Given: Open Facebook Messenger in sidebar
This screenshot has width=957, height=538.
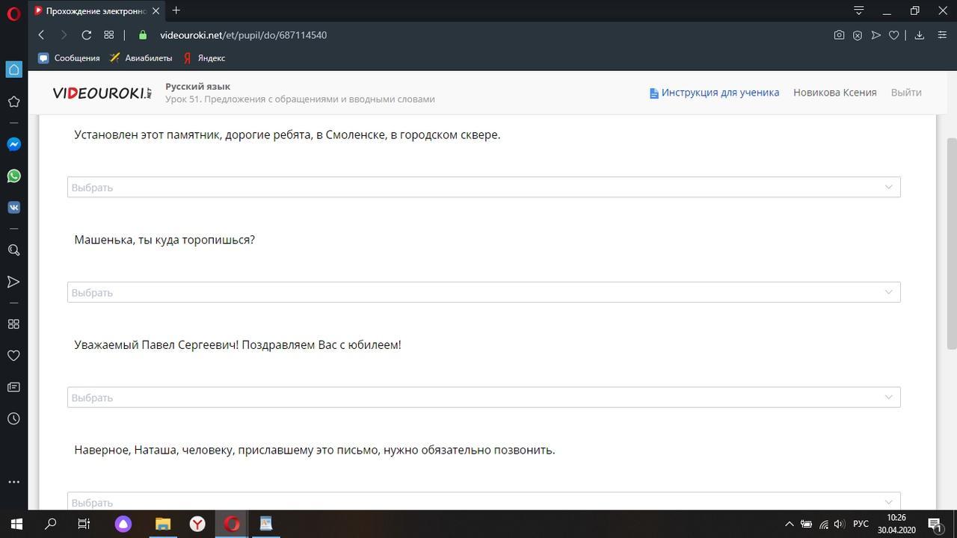Looking at the screenshot, I should coord(13,144).
